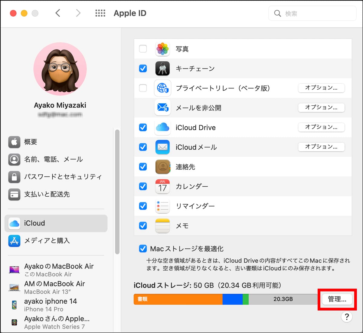Uncheck the iCloud Drive checkbox

(143, 127)
